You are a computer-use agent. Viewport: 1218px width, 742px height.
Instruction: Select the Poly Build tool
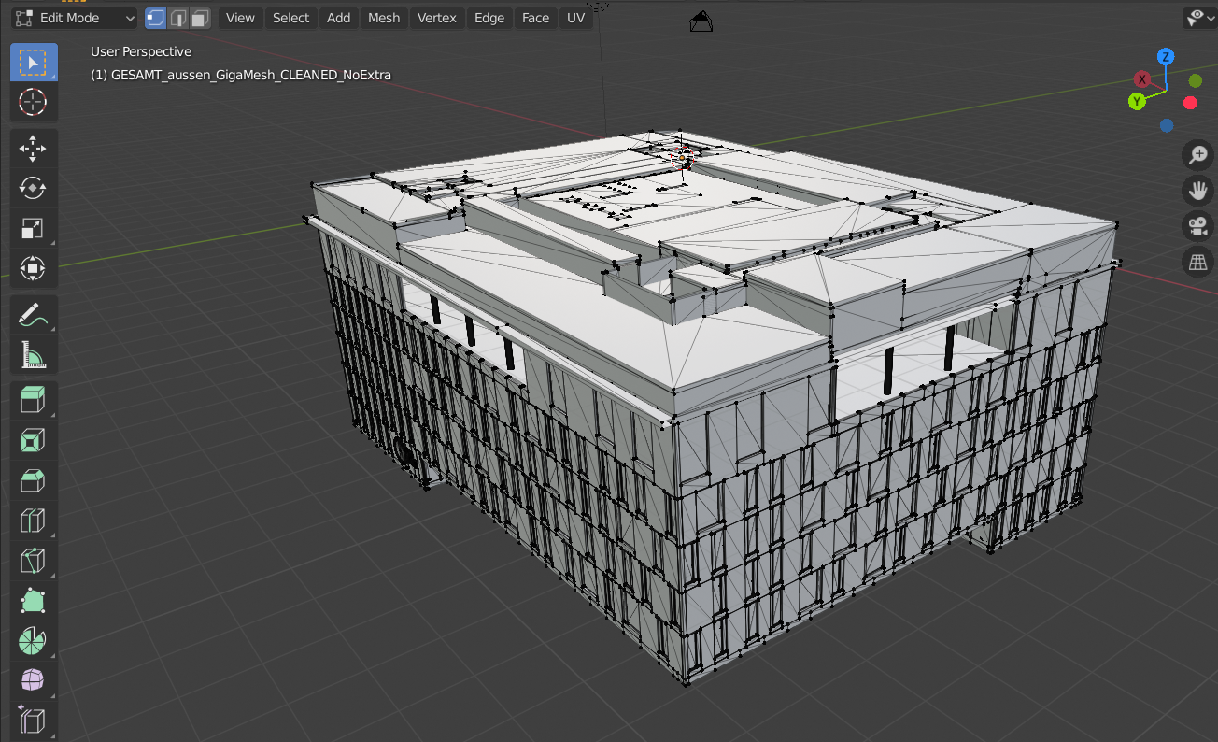[34, 602]
